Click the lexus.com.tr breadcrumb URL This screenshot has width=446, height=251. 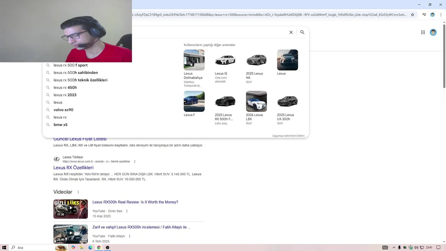[x=97, y=162]
